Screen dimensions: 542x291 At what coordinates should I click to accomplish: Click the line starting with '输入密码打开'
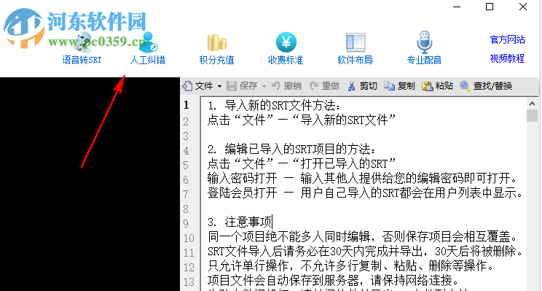click(363, 178)
